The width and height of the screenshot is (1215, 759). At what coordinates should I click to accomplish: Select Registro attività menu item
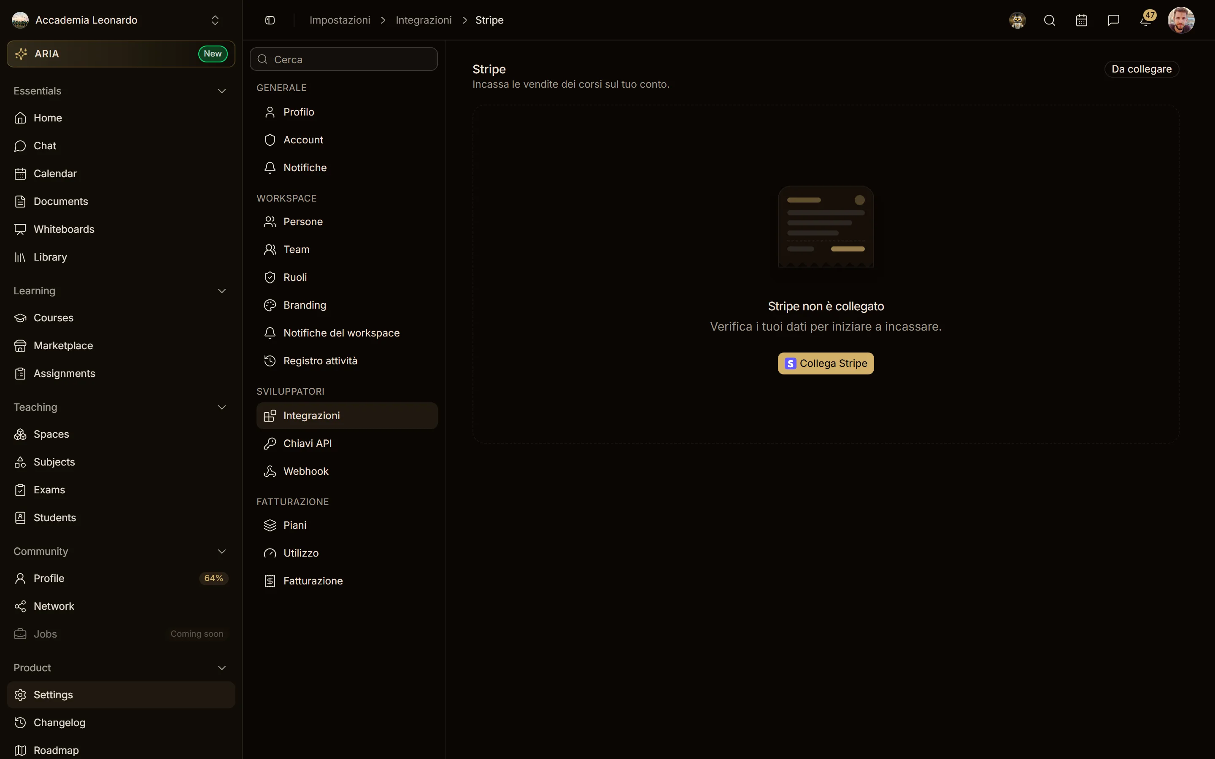pyautogui.click(x=347, y=361)
